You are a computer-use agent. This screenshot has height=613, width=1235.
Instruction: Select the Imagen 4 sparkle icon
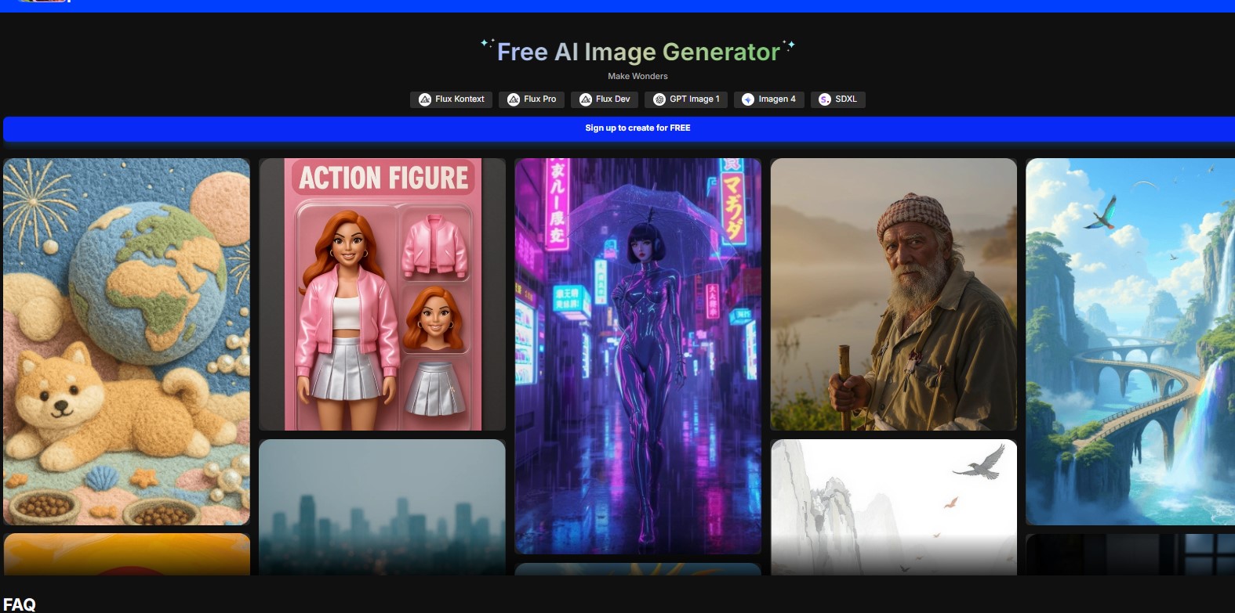point(748,99)
